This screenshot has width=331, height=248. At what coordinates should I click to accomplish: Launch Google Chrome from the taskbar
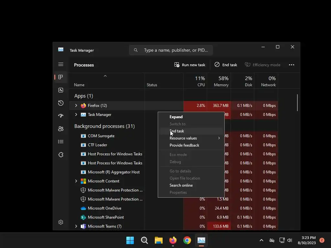pos(187,240)
